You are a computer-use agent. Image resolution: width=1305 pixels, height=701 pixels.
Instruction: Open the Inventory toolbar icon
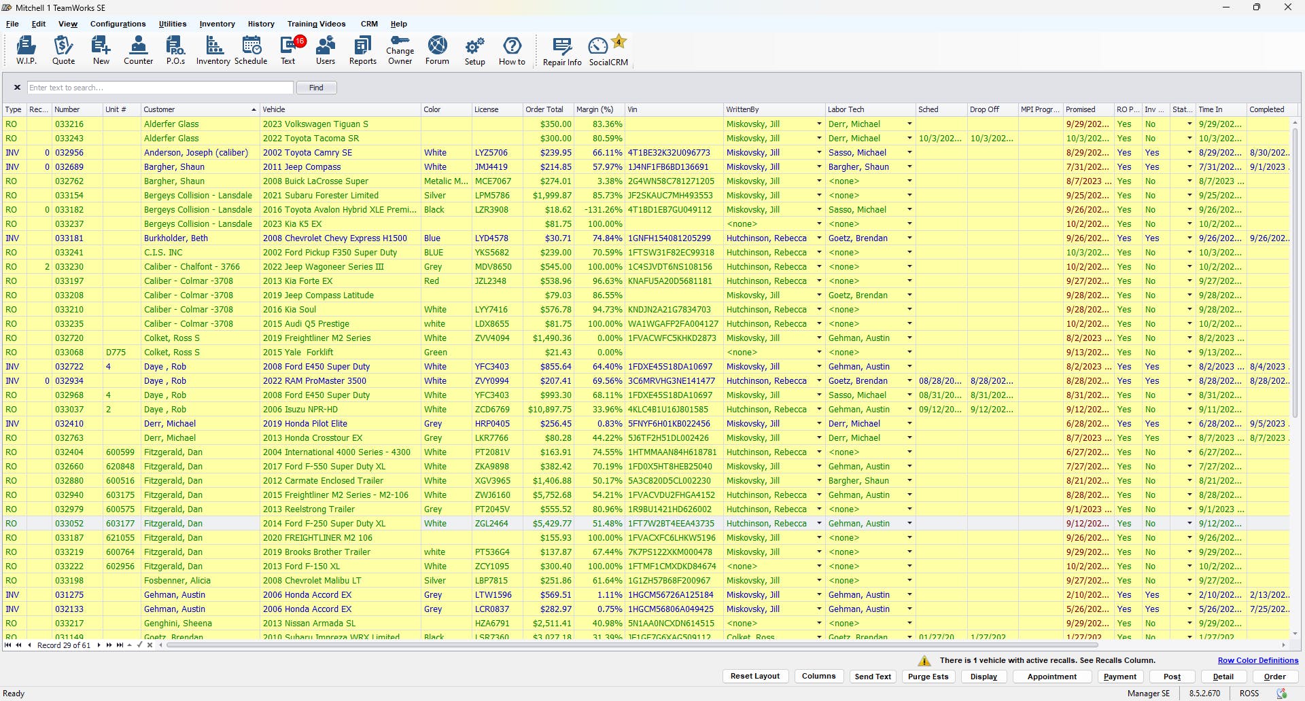pos(213,50)
